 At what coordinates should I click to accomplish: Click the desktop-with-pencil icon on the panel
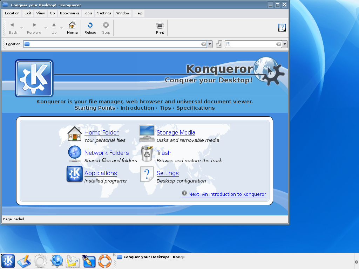[24, 261]
